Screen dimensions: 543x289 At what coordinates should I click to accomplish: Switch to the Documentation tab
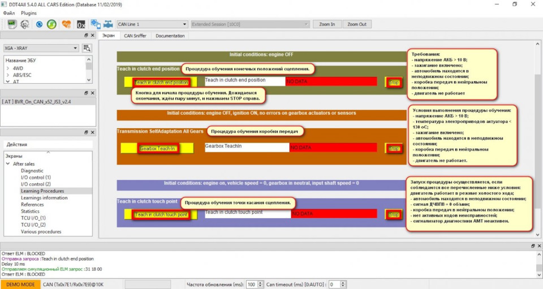[170, 36]
